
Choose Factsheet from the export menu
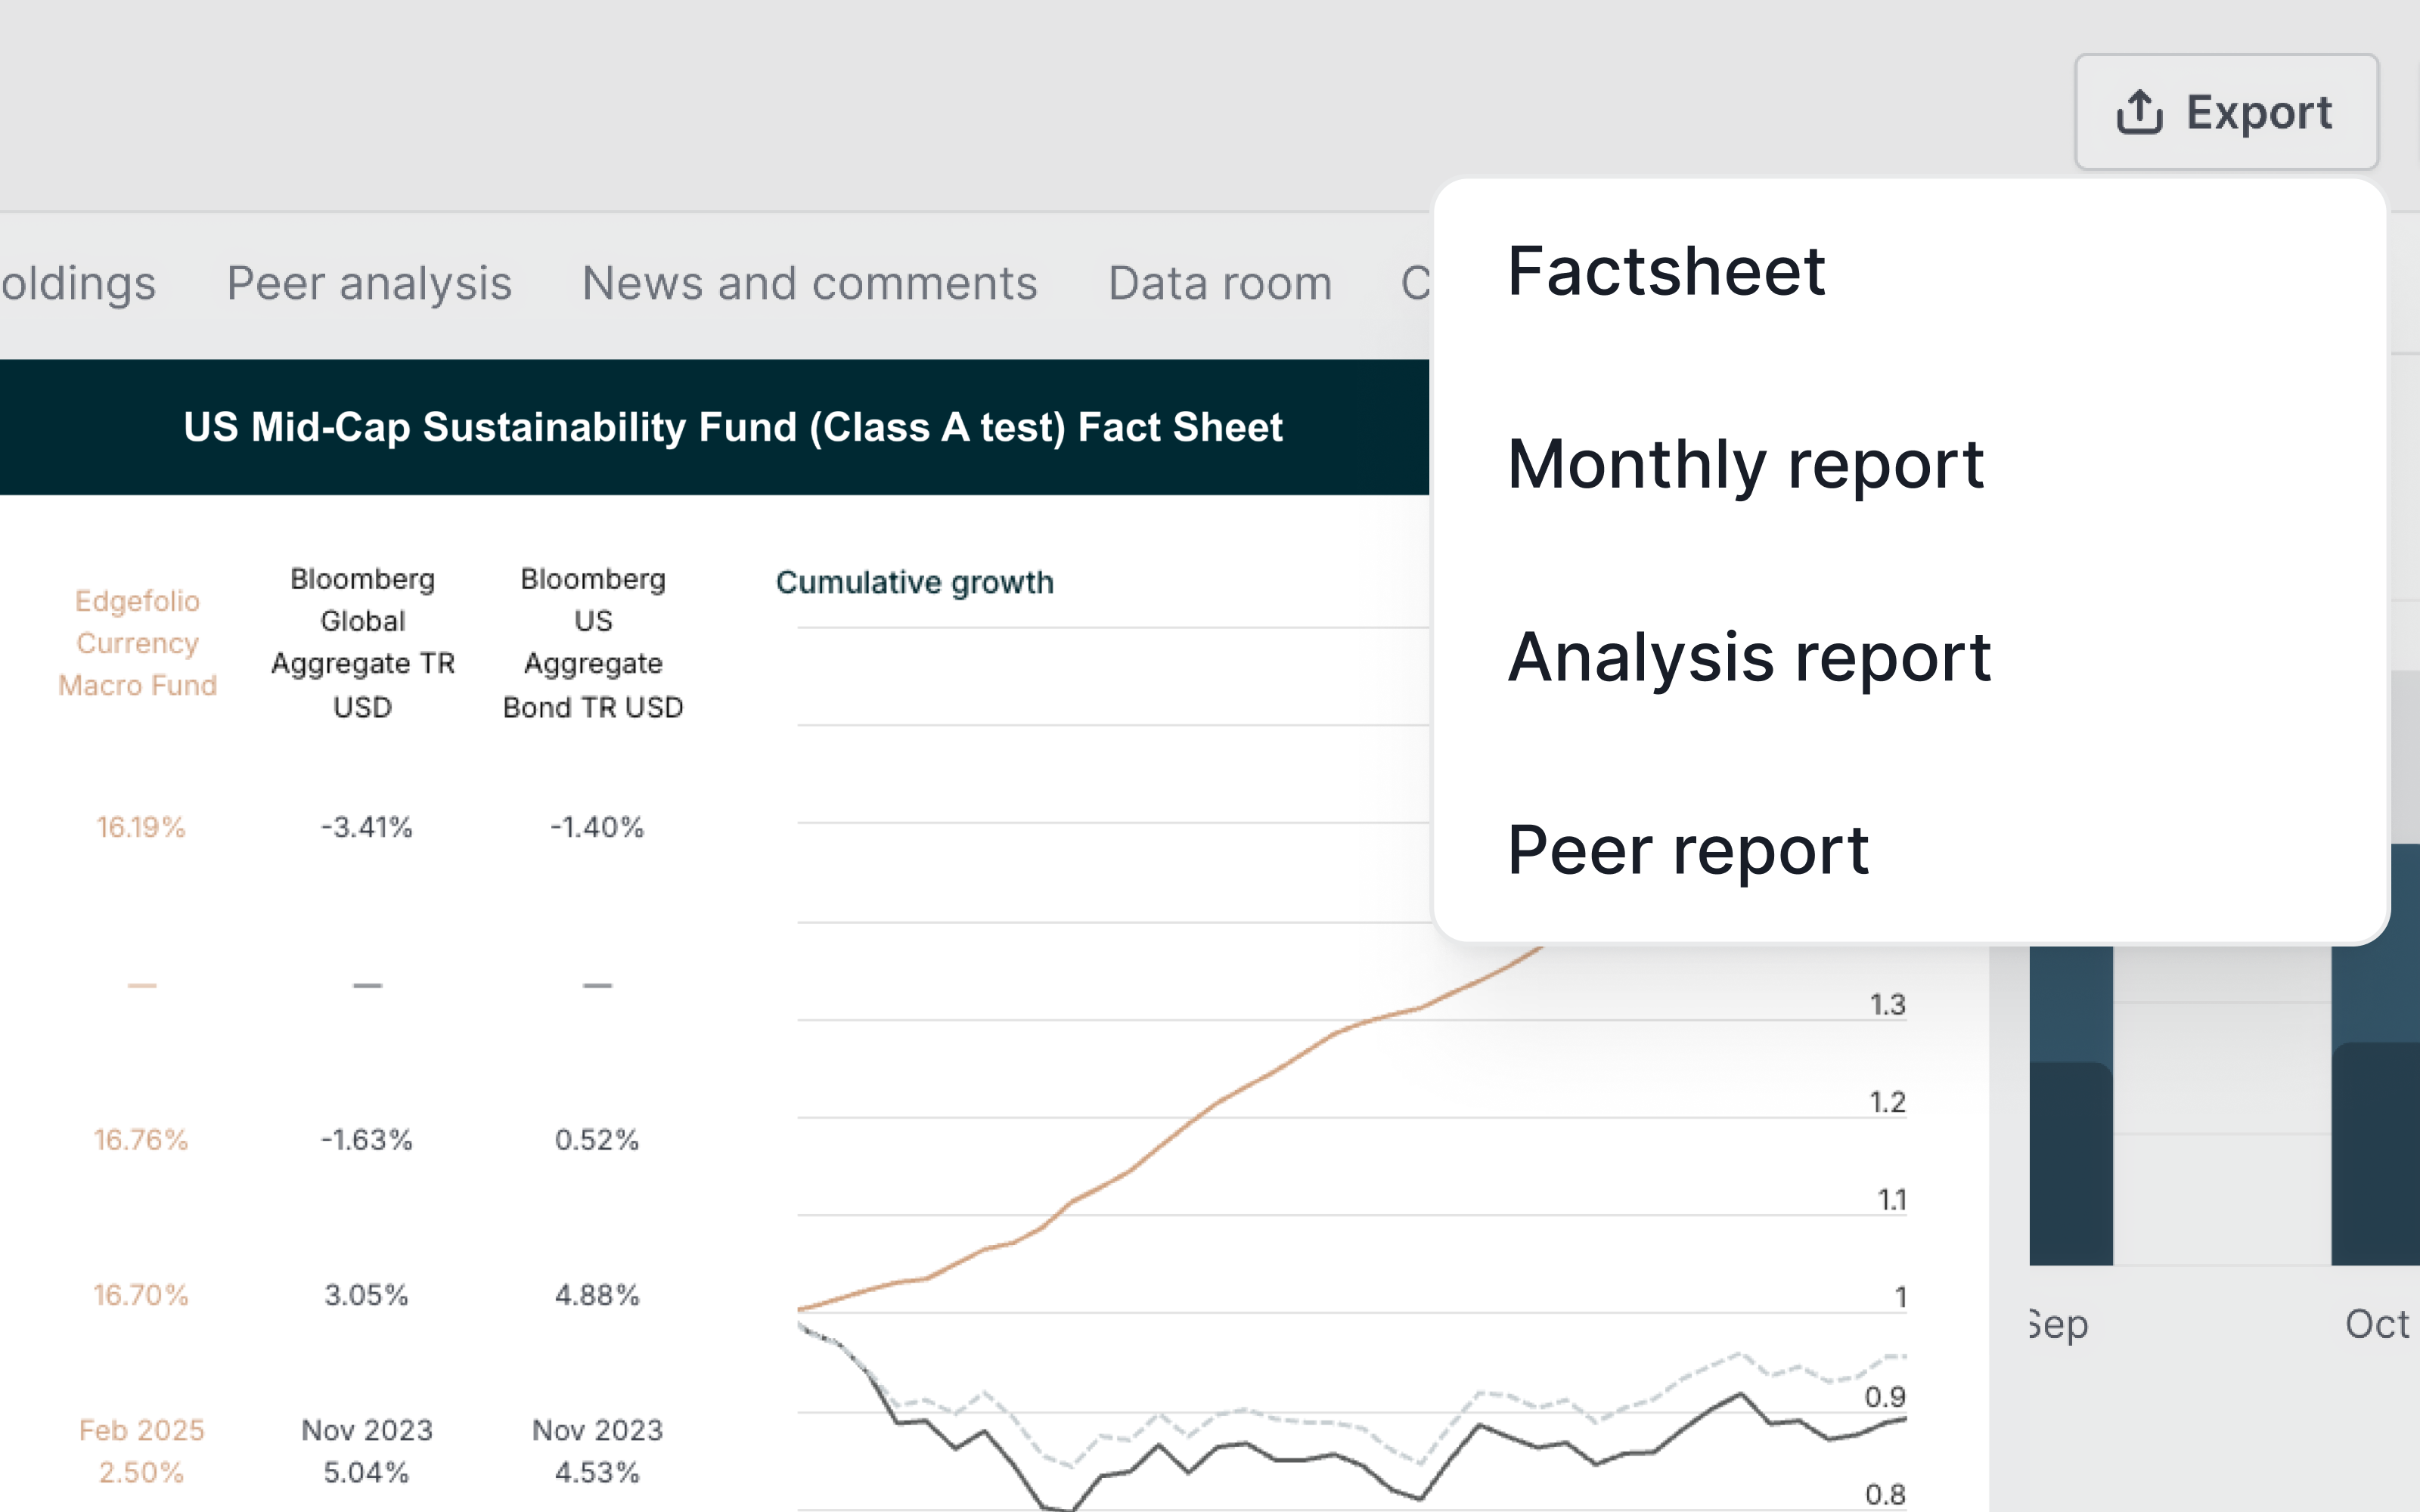coord(1666,271)
